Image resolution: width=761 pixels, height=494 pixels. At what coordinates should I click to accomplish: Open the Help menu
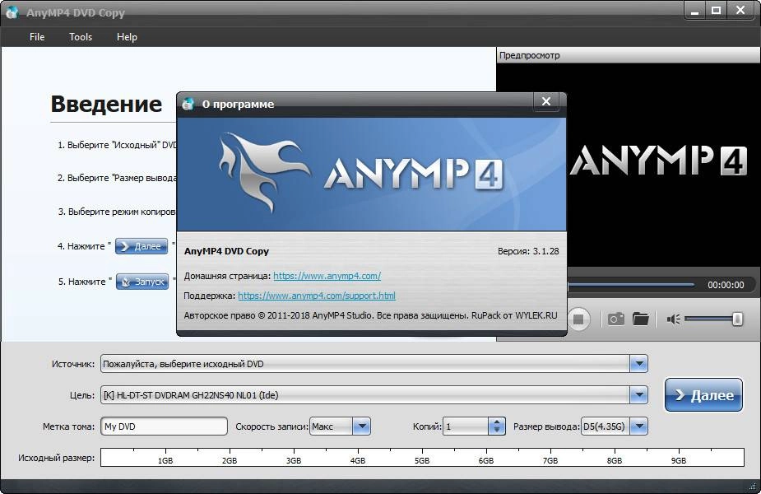point(127,37)
